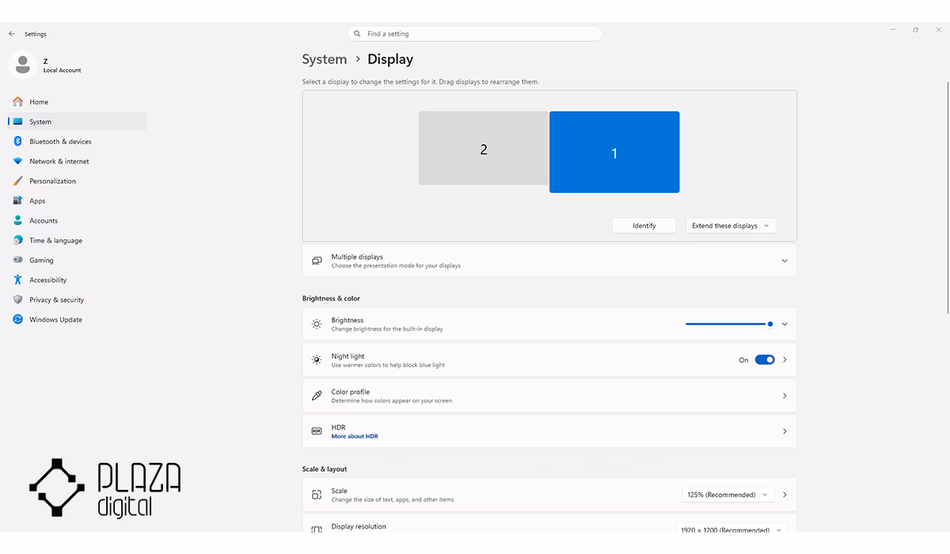Open System in the sidebar
Screen dimensions: 950x554
[78, 122]
